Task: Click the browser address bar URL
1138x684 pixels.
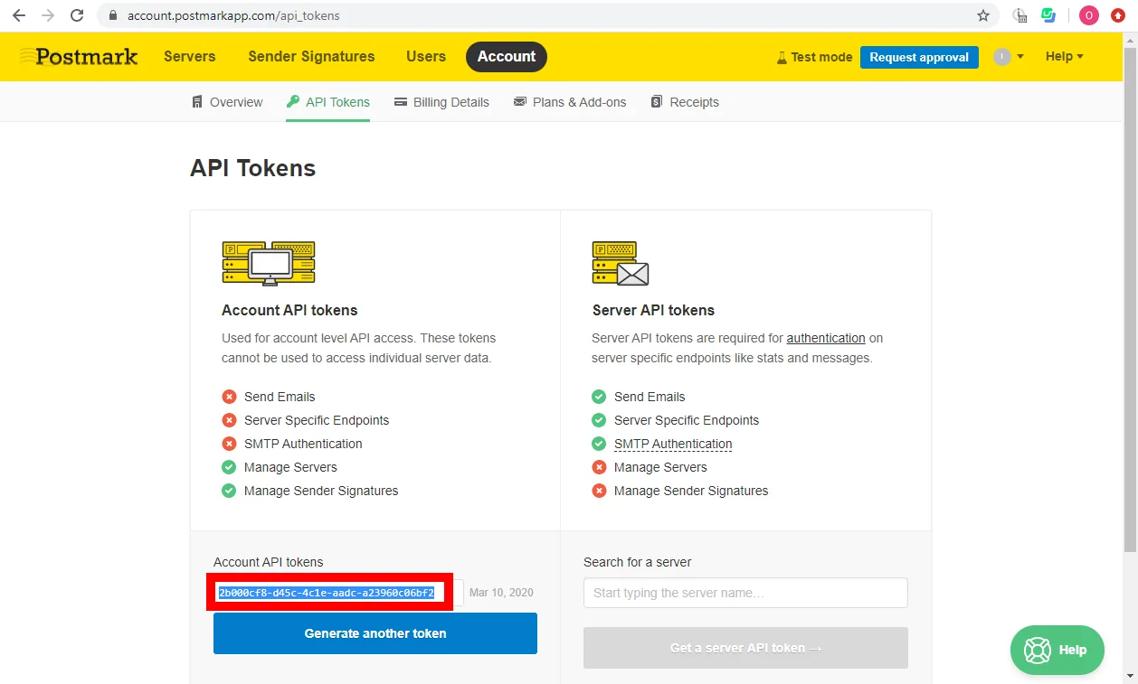Action: pos(233,15)
